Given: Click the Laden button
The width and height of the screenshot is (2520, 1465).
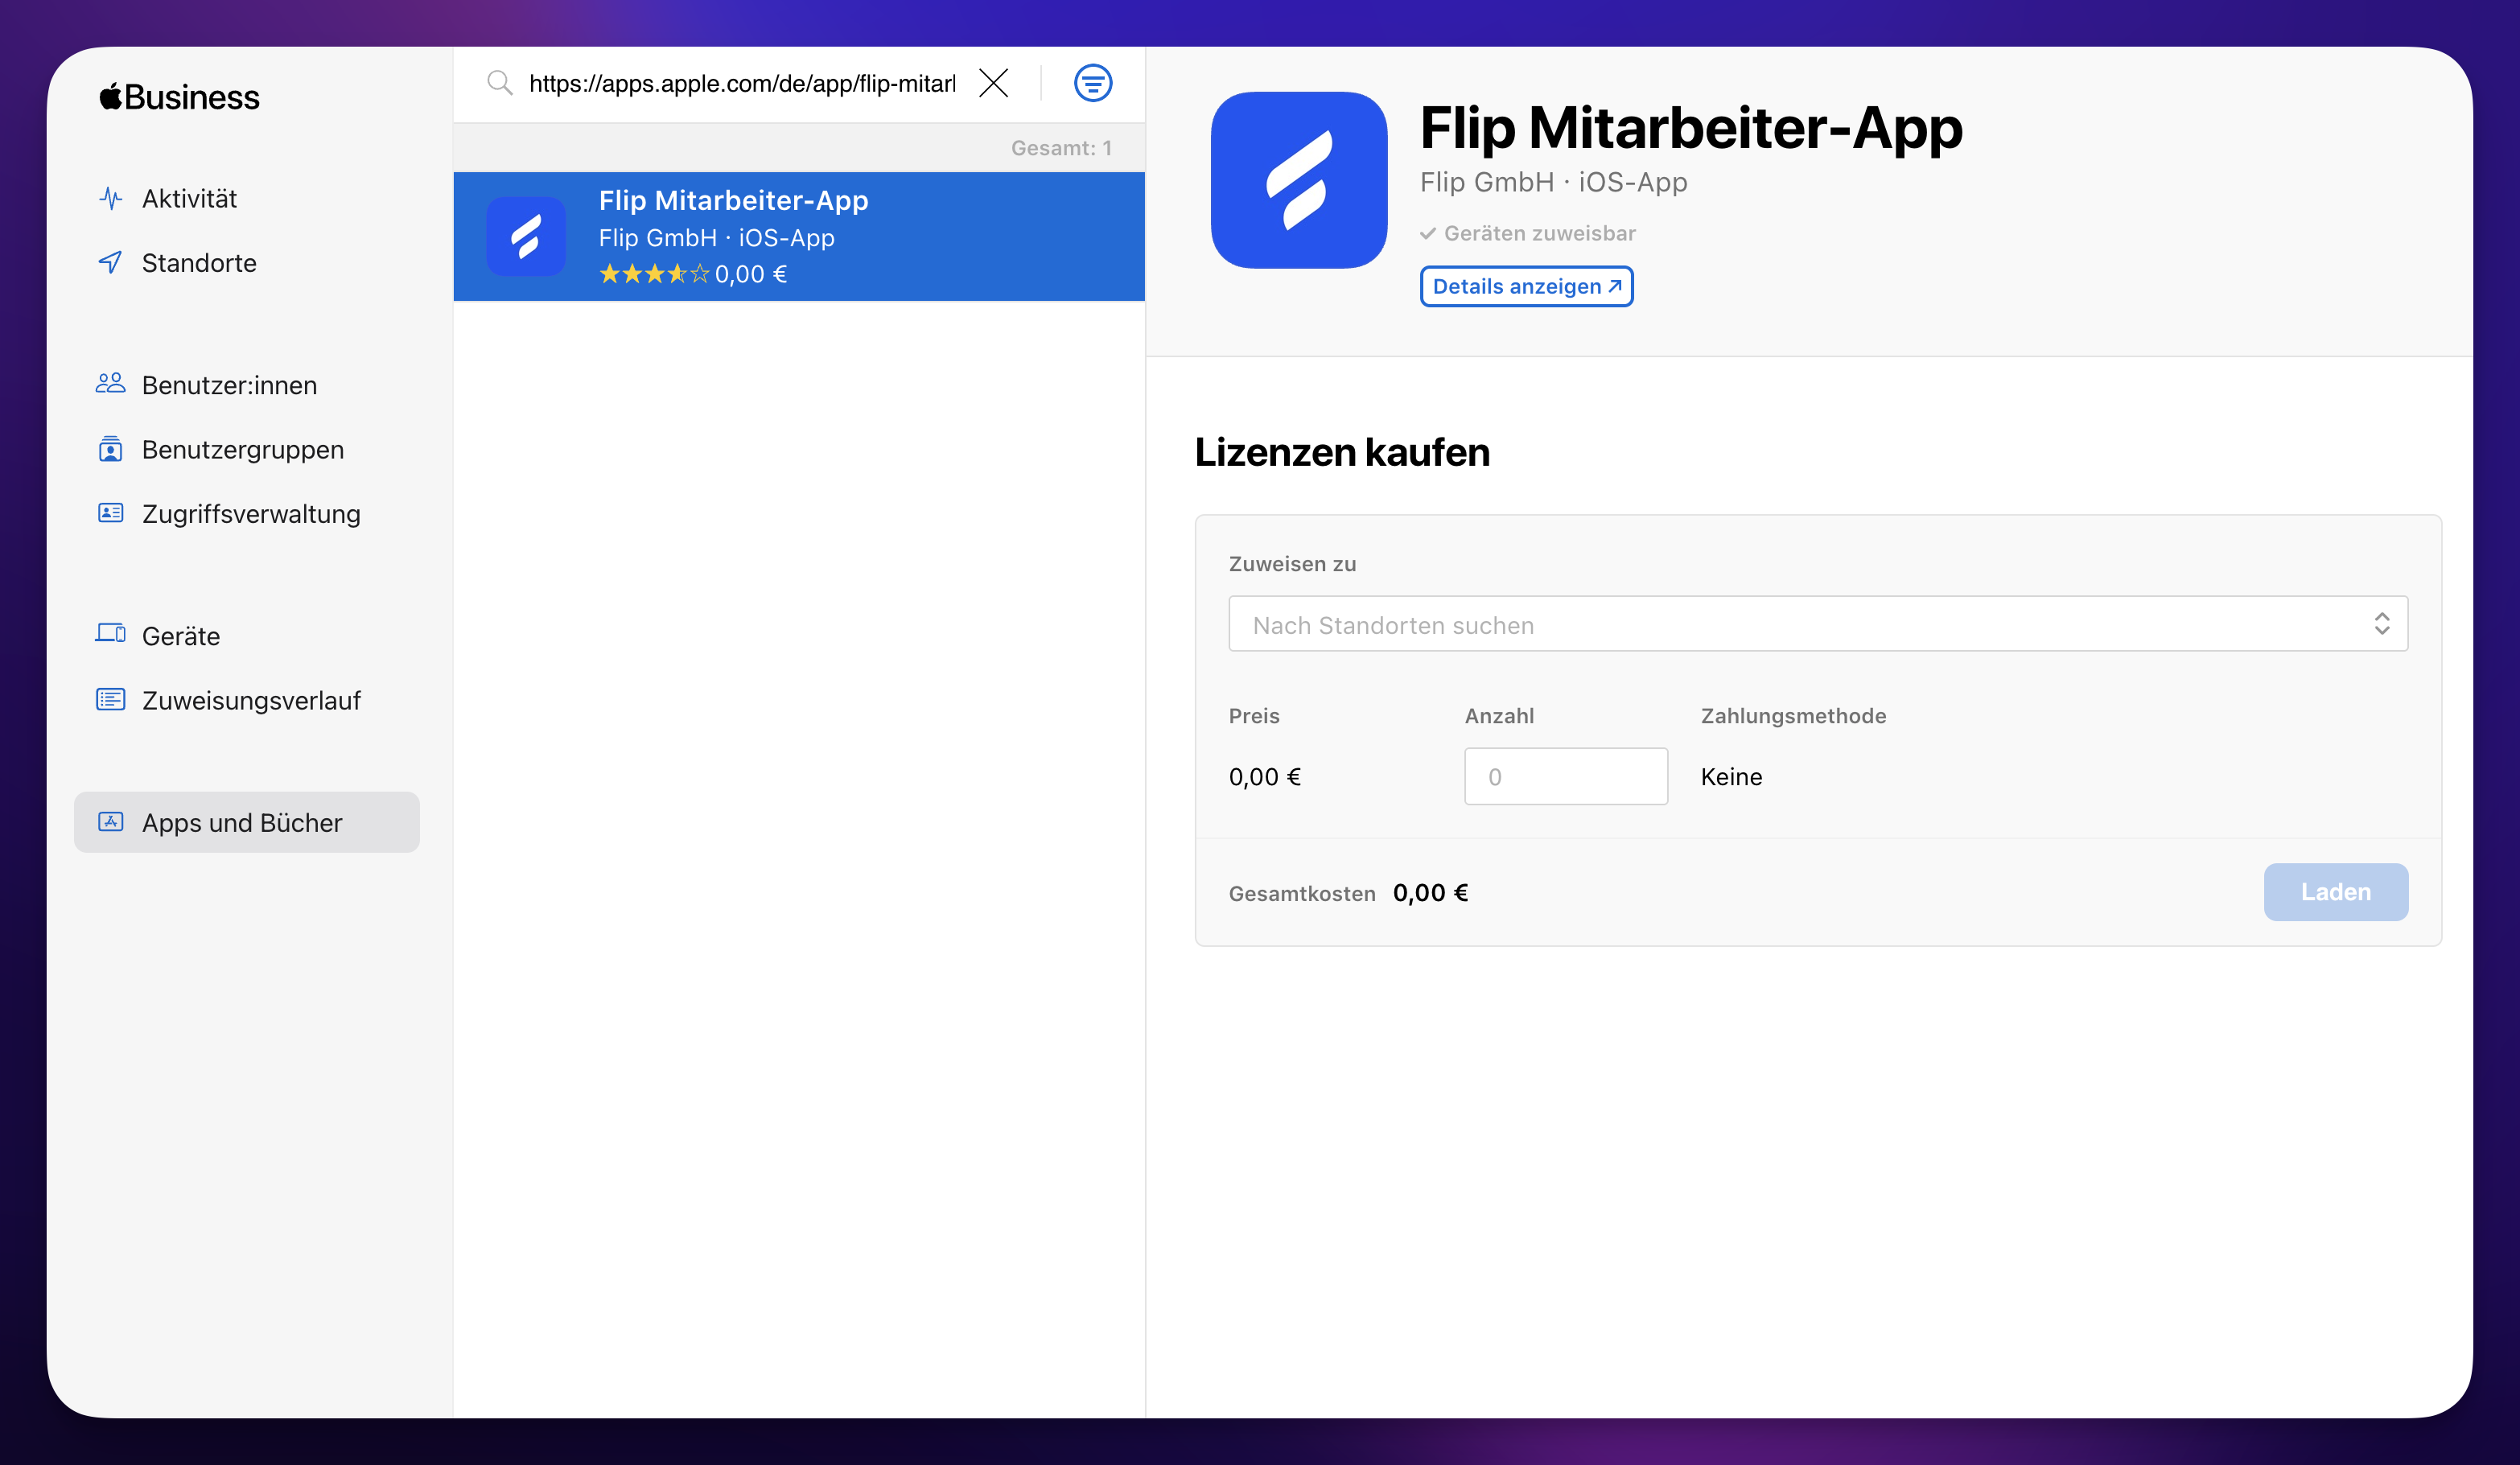Looking at the screenshot, I should tap(2336, 892).
